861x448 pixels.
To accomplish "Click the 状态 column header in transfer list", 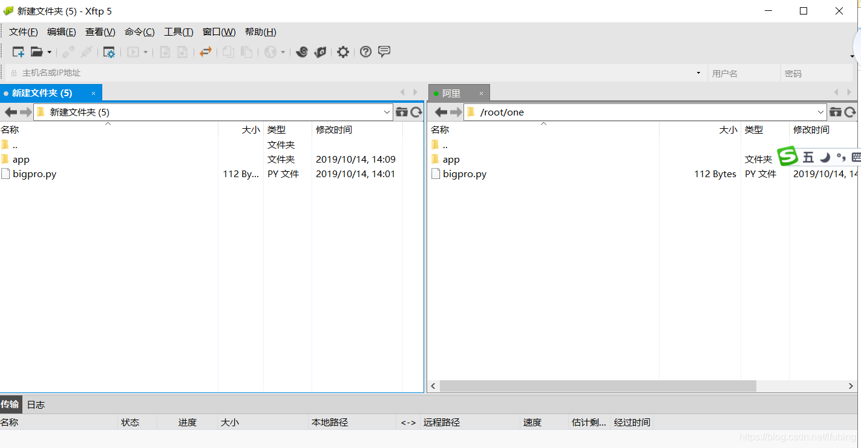I will tap(137, 422).
